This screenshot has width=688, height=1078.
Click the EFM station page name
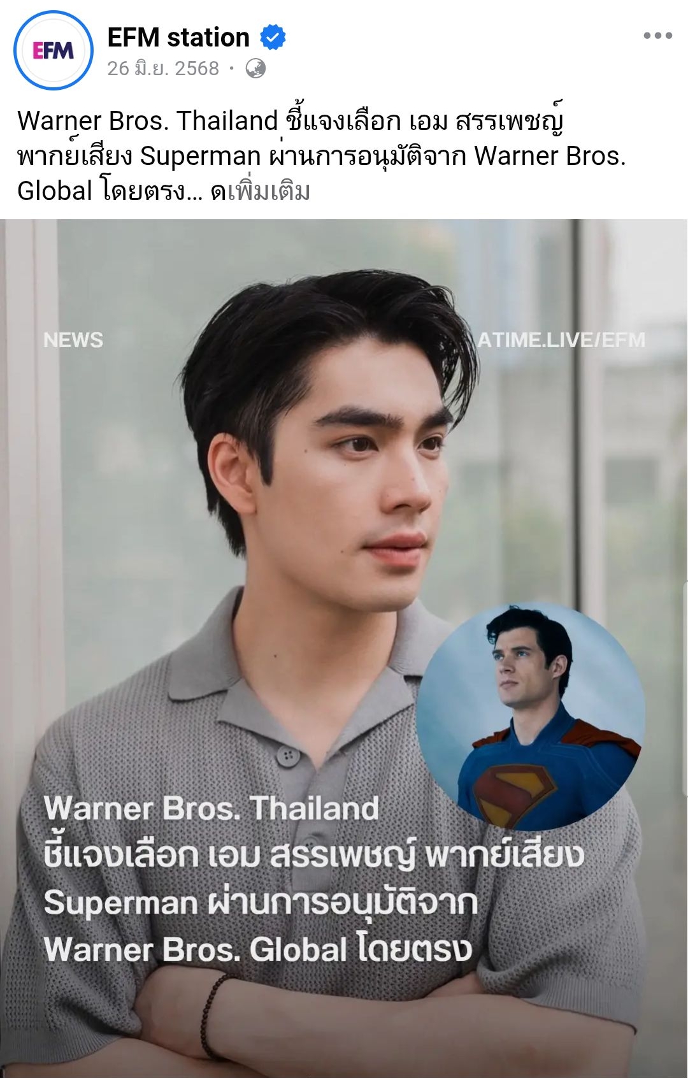pos(178,38)
